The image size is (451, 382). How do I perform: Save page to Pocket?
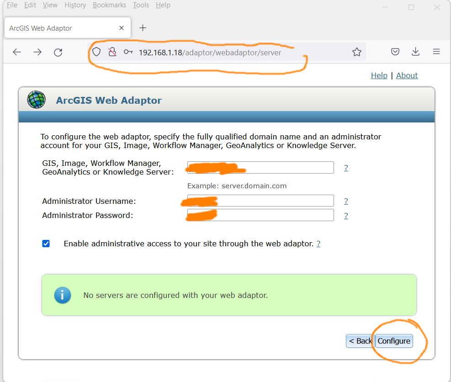395,52
